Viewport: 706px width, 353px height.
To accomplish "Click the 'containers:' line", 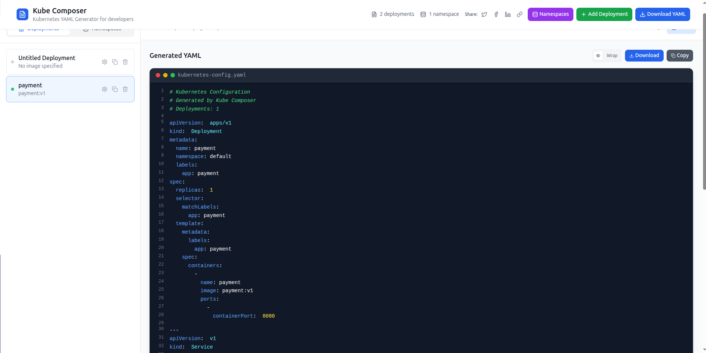I will [205, 266].
